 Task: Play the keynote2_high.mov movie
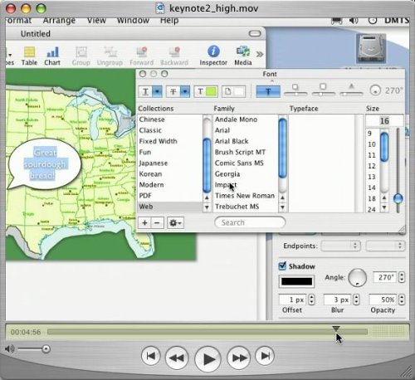[207, 359]
